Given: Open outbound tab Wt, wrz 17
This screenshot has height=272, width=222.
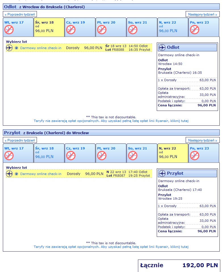Looking at the screenshot, I should [18, 27].
